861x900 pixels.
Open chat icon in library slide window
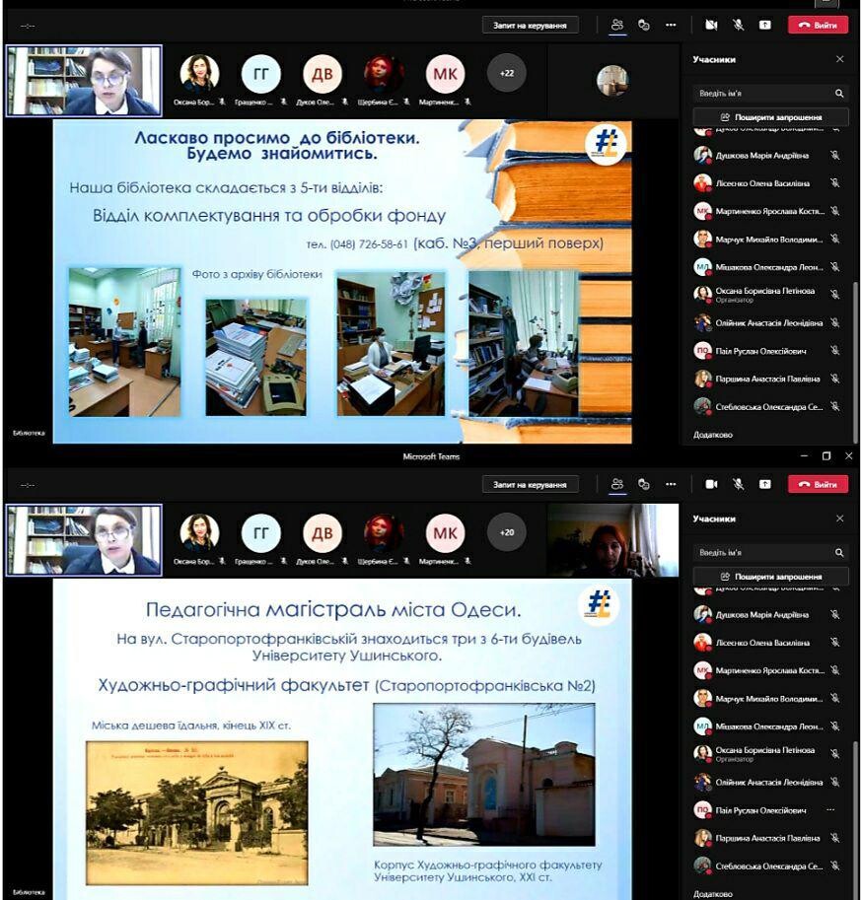[644, 26]
